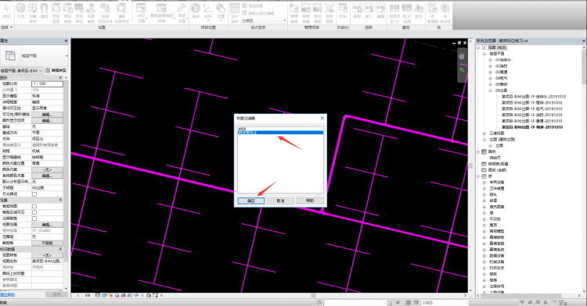Click the 1 : 100 scale in view control bar
This screenshot has height=306, width=587.
click(x=84, y=295)
